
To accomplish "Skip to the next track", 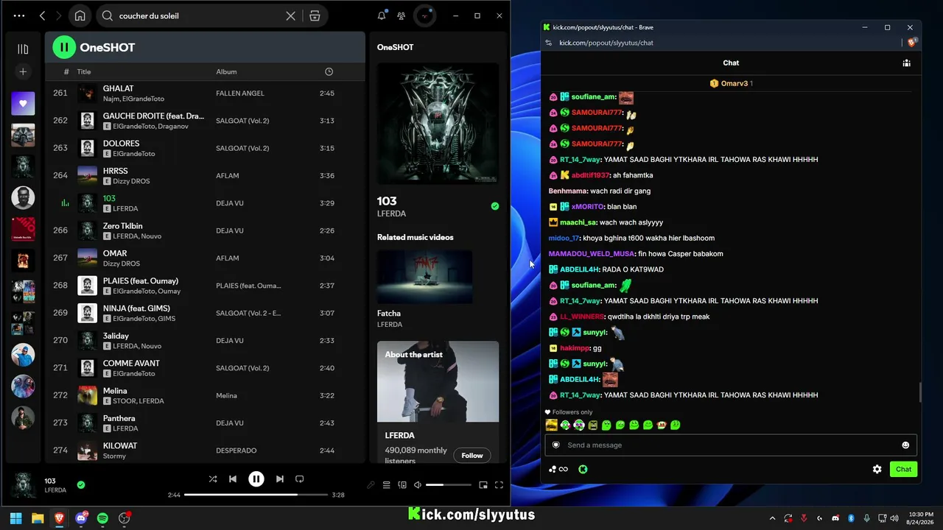I will tap(280, 479).
